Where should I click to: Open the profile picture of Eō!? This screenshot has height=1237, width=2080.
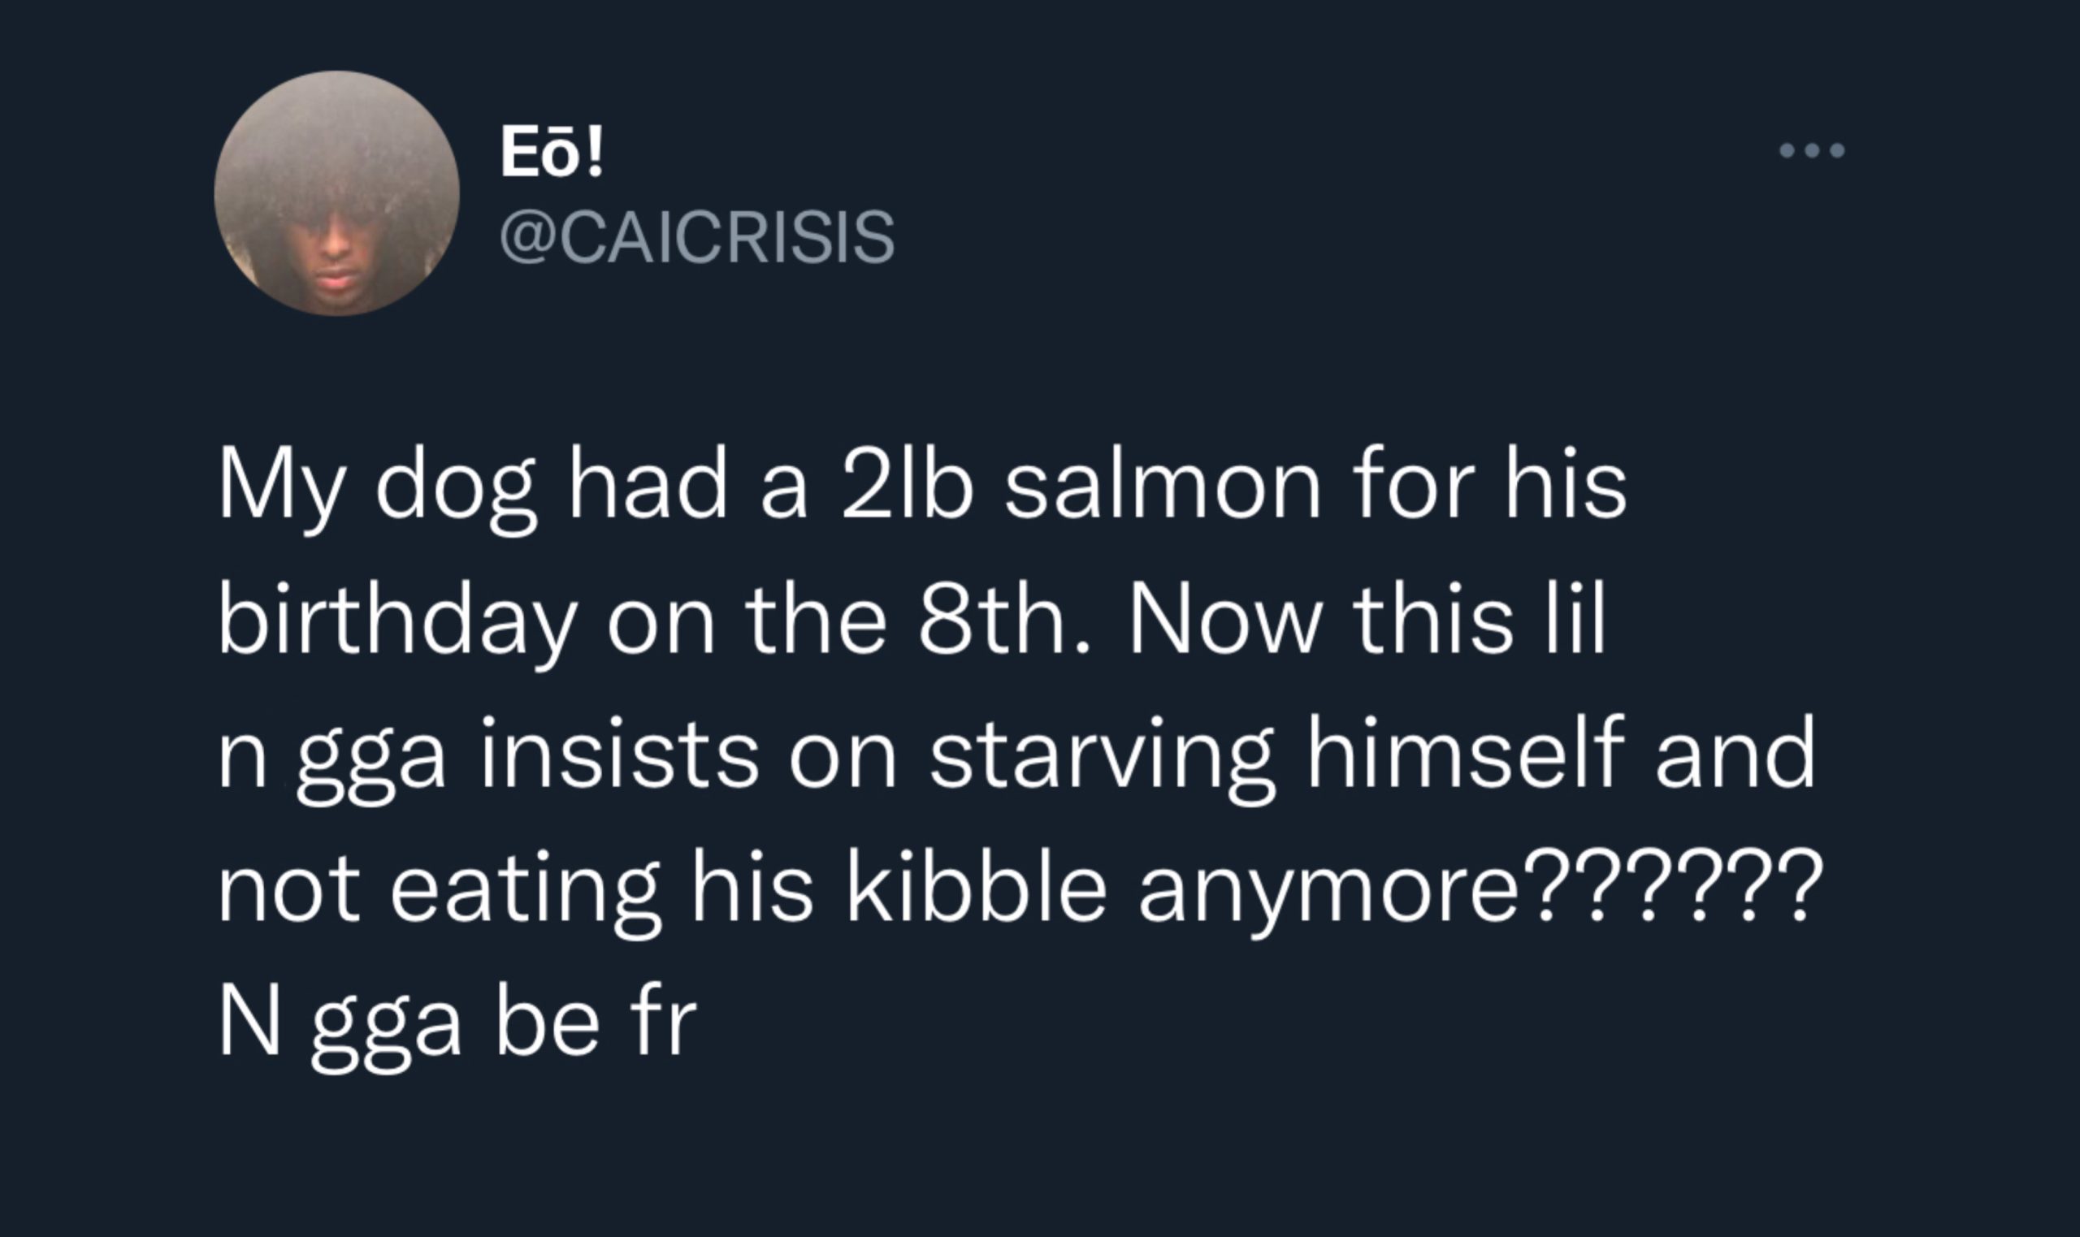[337, 193]
